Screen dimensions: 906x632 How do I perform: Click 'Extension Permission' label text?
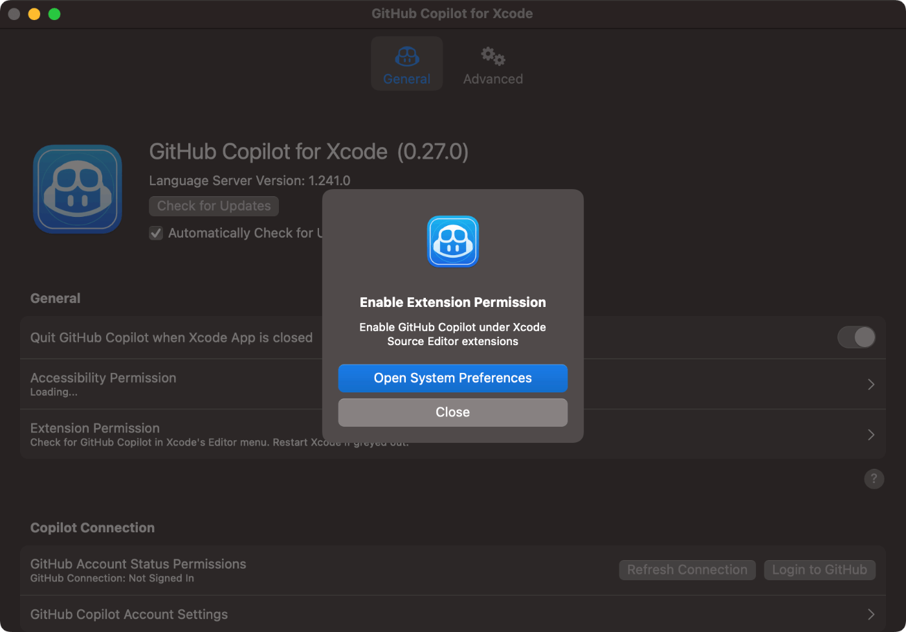pos(95,428)
